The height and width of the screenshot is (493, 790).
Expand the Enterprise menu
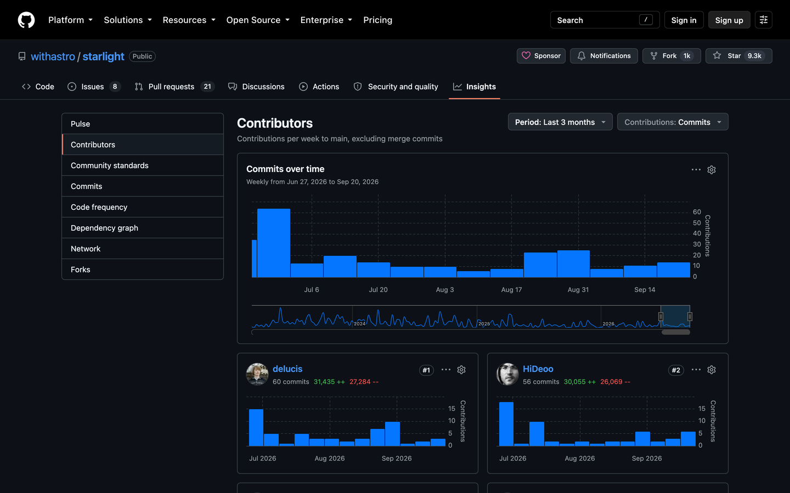tap(326, 20)
